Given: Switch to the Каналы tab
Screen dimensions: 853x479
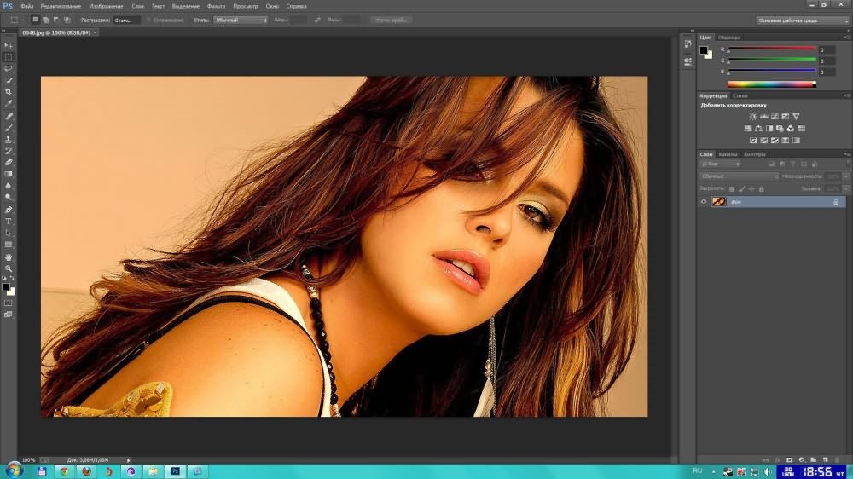Looking at the screenshot, I should pyautogui.click(x=728, y=154).
